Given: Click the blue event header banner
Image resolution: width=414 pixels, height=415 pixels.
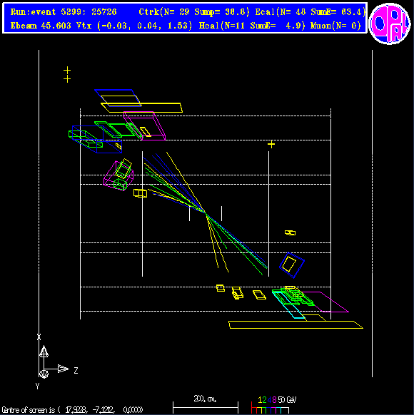Looking at the screenshot, I should [185, 18].
